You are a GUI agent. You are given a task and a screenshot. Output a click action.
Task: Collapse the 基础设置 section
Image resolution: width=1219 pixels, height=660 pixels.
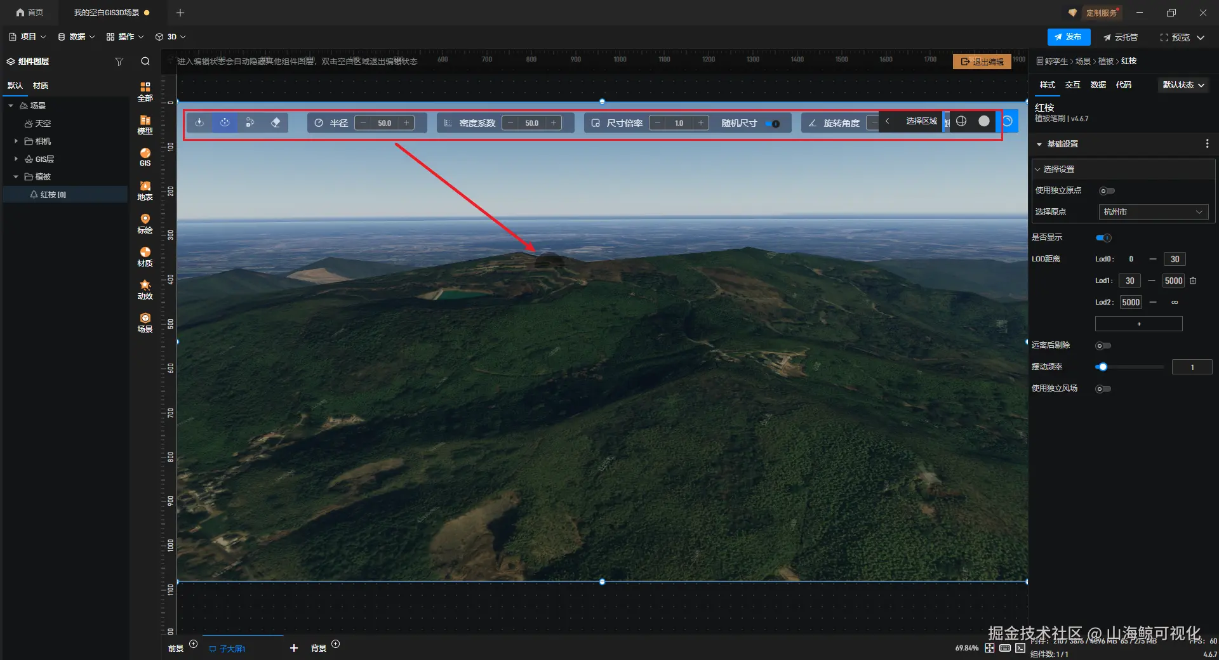(x=1039, y=144)
